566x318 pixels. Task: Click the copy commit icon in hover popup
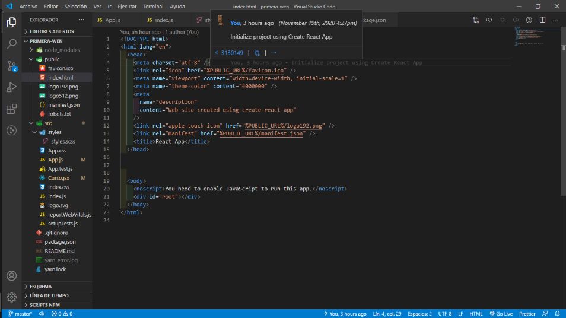pyautogui.click(x=257, y=53)
